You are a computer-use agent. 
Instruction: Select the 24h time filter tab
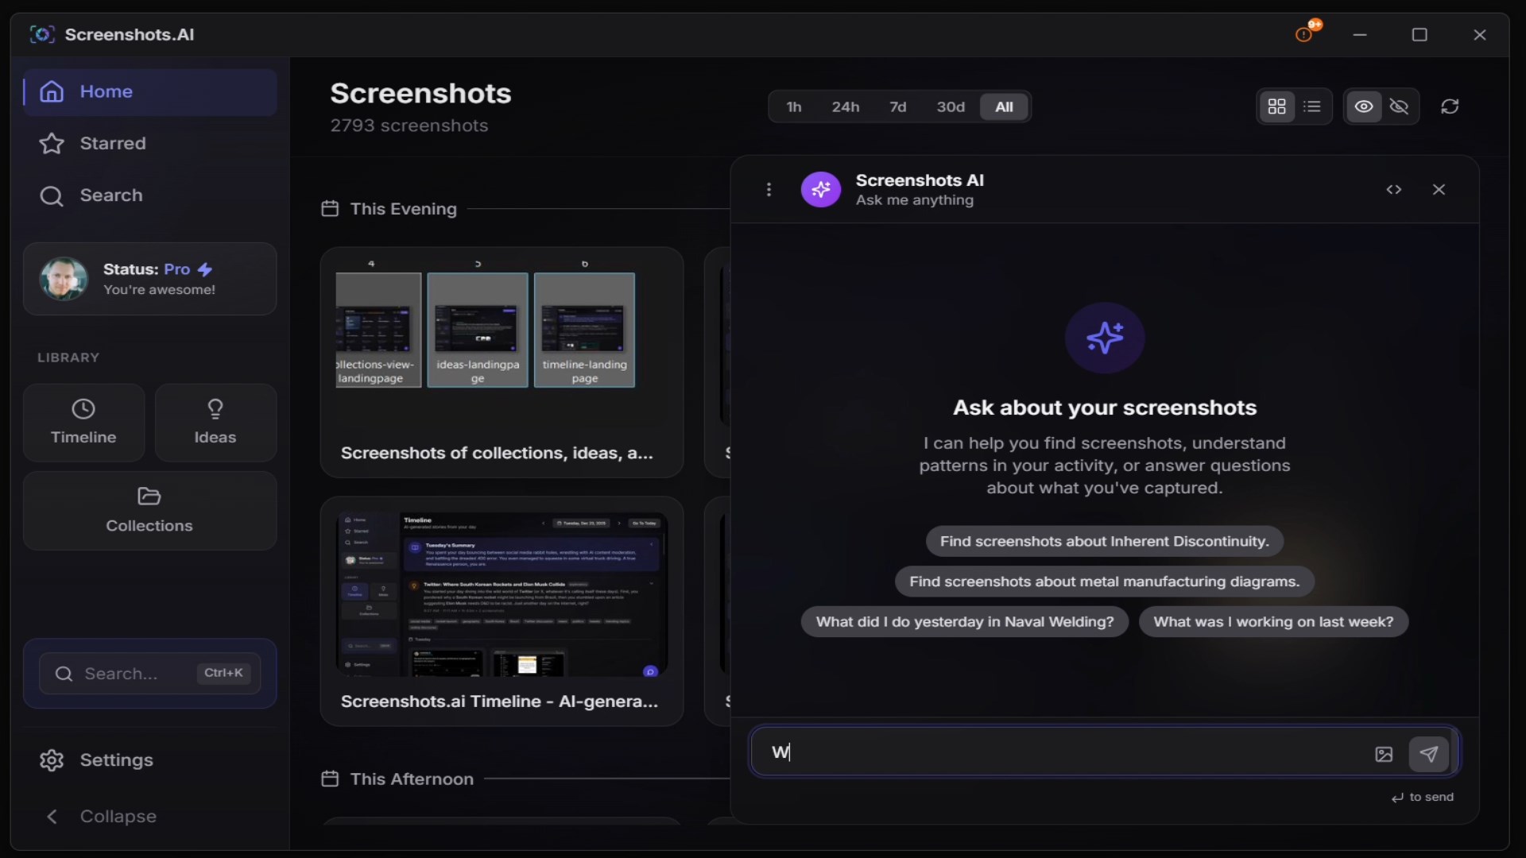pyautogui.click(x=845, y=106)
